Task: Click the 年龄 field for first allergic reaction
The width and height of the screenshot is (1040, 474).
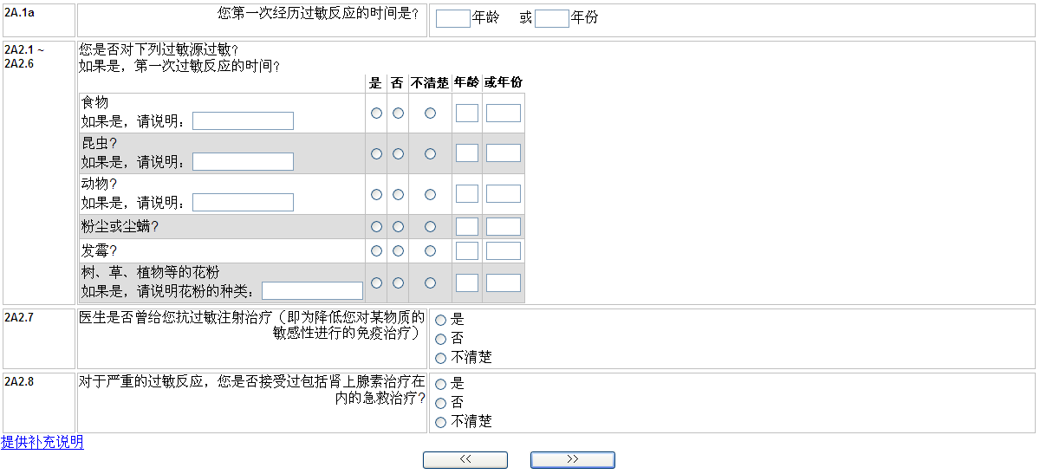Action: [452, 18]
